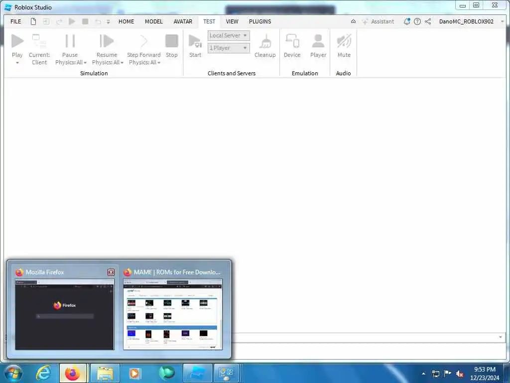Close the Mozilla Firefox preview window
Screen dimensions: 510x383
111,272
